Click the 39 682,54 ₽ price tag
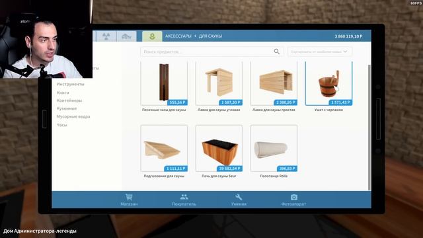This screenshot has height=238, width=423. click(x=229, y=169)
